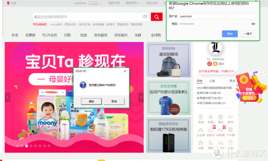Image resolution: width=268 pixels, height=161 pixels.
Task: Focus the main JD search box
Action: (x=87, y=17)
